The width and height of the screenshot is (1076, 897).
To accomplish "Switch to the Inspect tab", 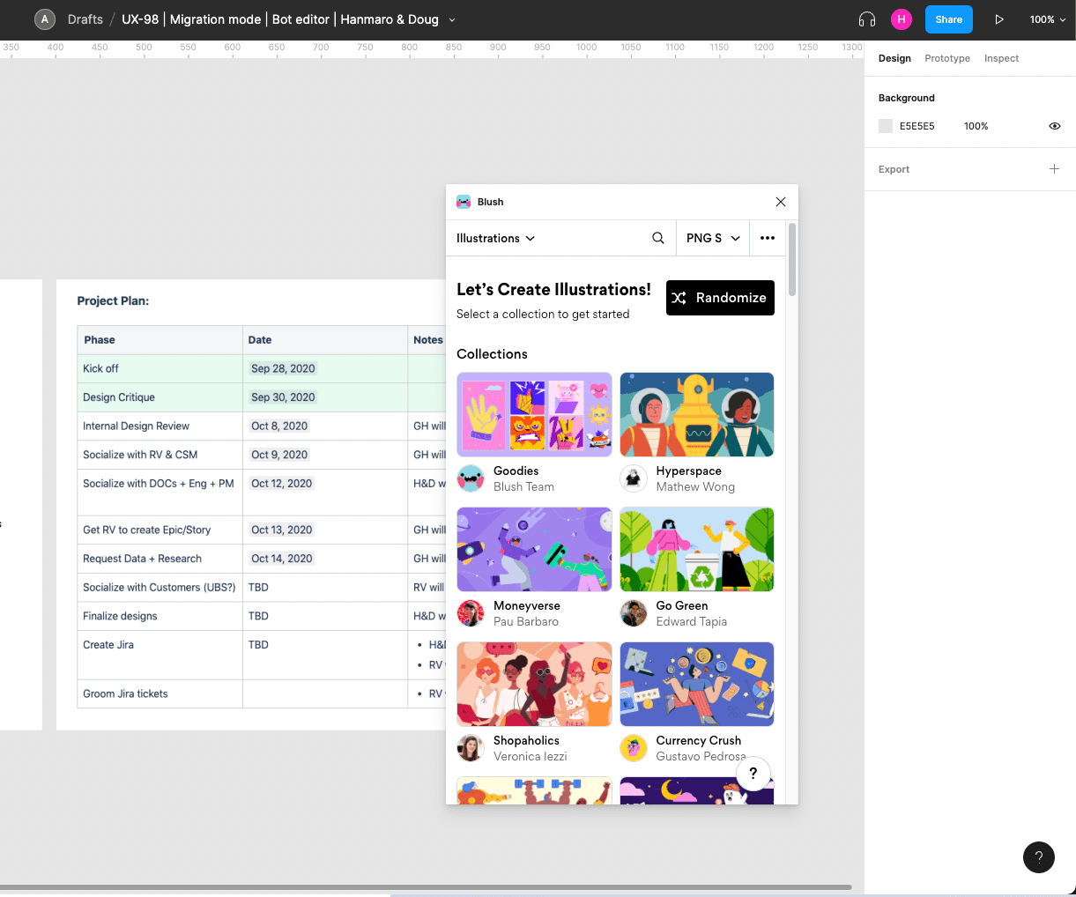I will point(1001,58).
